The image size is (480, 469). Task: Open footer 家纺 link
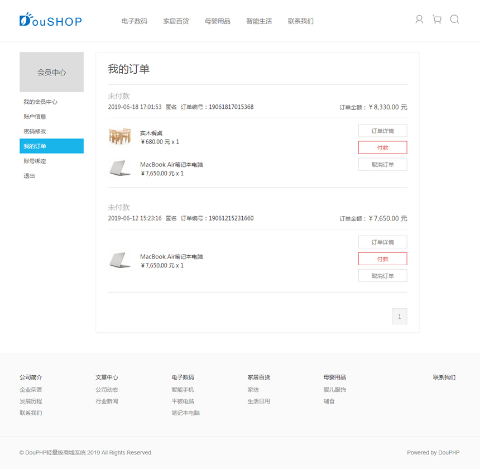[x=253, y=390]
